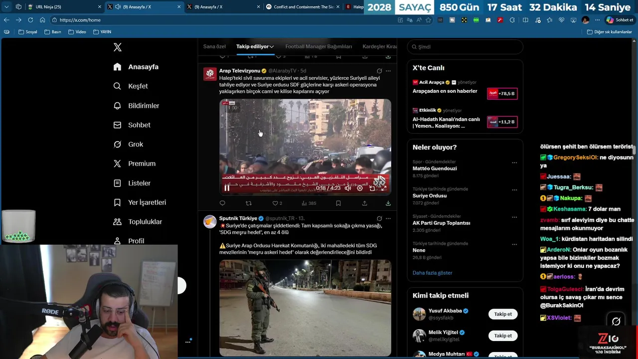
Task: Open Profil from the sidebar
Action: point(129,241)
